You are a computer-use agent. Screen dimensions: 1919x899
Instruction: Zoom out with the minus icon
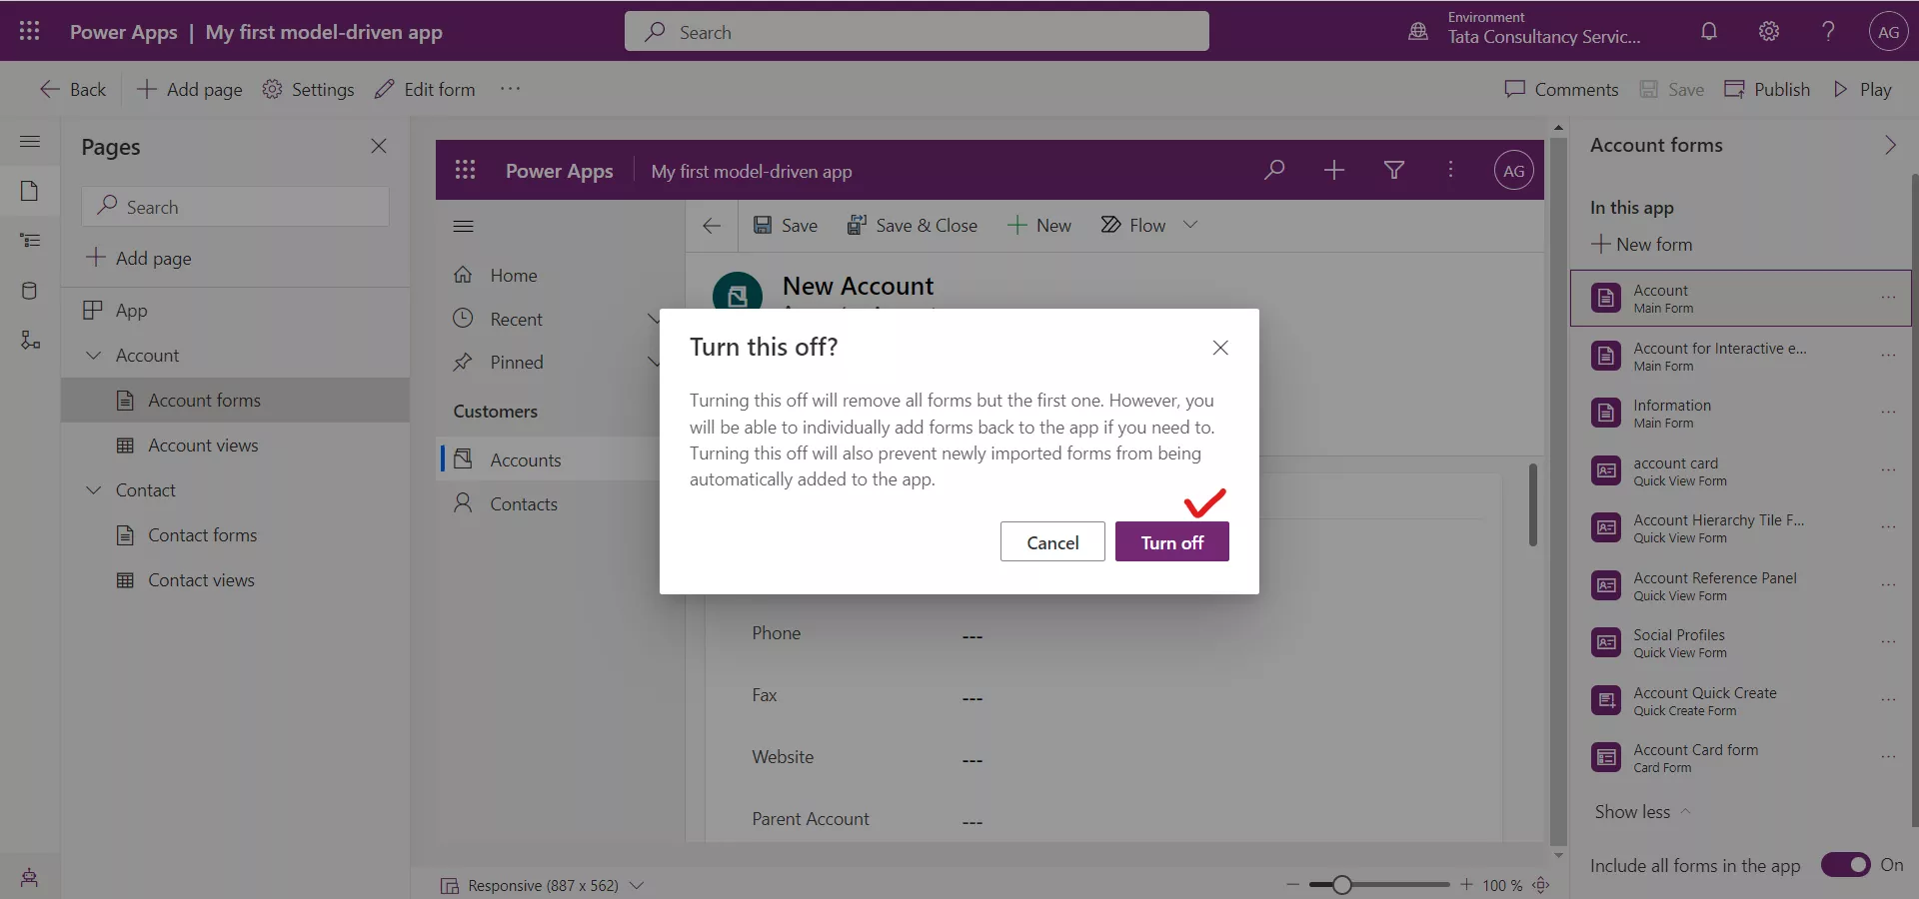click(x=1292, y=885)
